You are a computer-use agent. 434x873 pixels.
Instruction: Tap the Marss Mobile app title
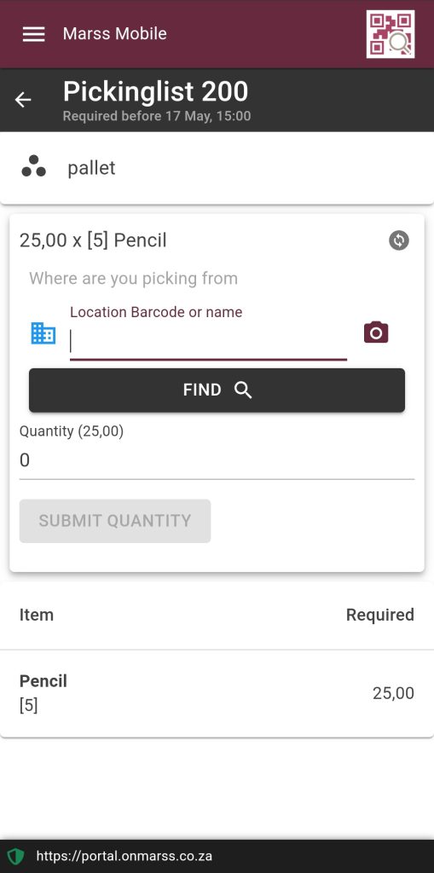tap(115, 33)
